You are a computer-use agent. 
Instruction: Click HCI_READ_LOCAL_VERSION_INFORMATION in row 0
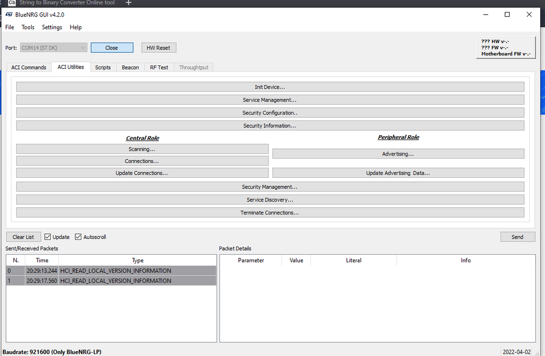tap(116, 270)
